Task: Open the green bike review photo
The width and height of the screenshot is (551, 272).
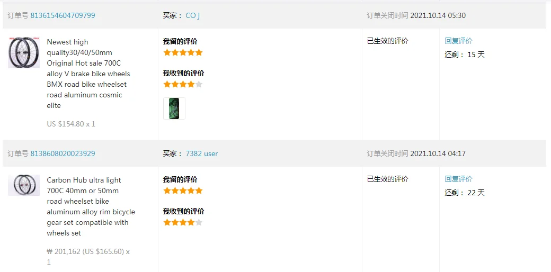Action: pos(174,108)
